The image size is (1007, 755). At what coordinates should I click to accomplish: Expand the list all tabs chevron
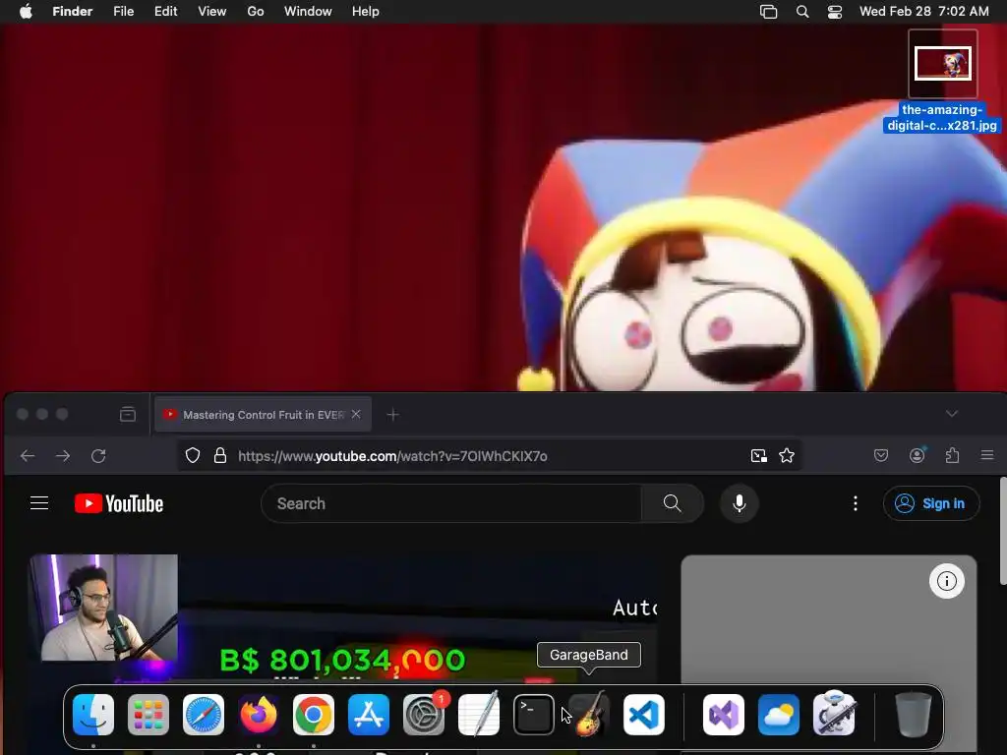point(952,414)
